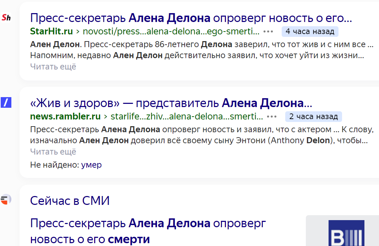
Task: Click the «4 часа назад» time badge
Action: [310, 32]
